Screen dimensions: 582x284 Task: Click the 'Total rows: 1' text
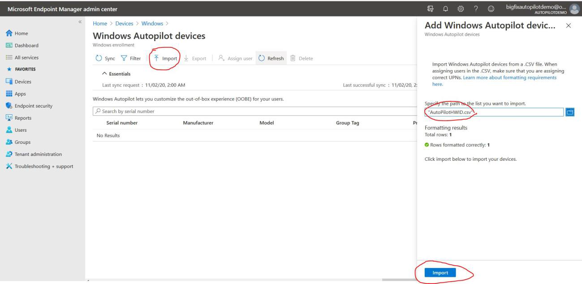(x=438, y=134)
